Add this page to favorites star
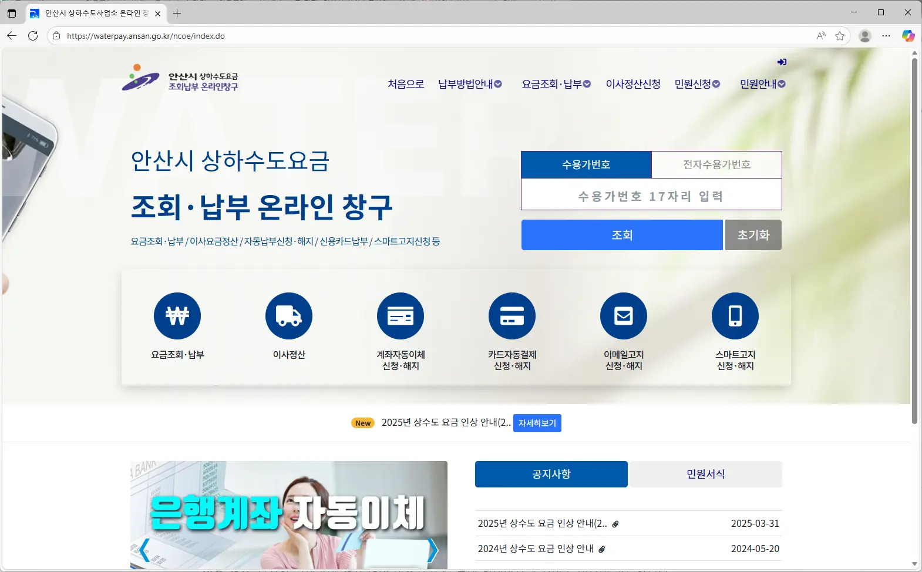The width and height of the screenshot is (922, 572). [x=840, y=36]
